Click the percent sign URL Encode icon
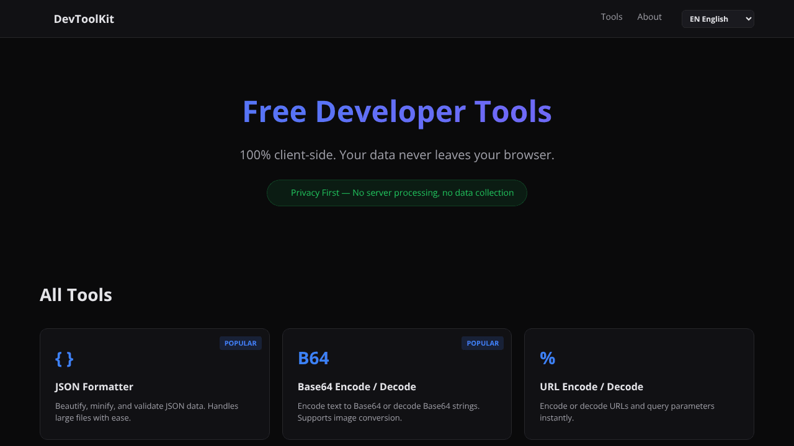Viewport: 794px width, 446px height. [x=547, y=358]
